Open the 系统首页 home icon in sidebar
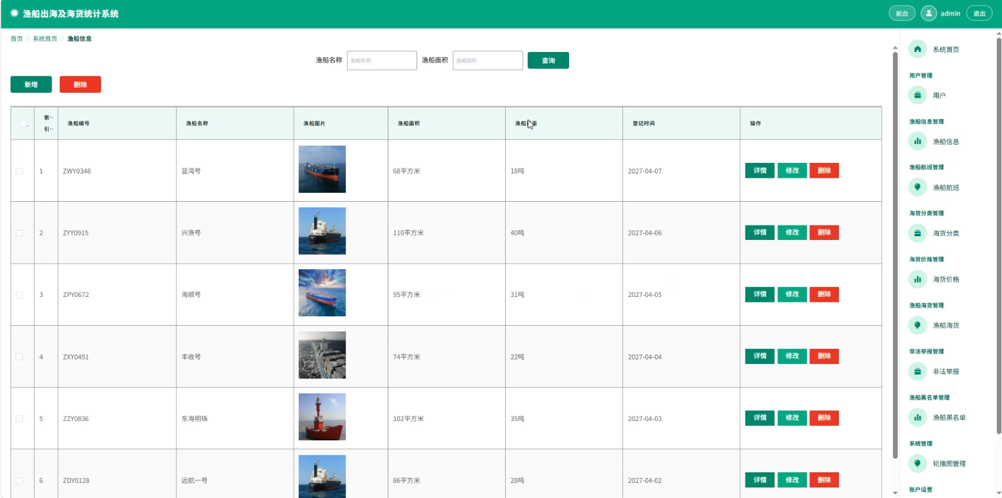Image resolution: width=1002 pixels, height=498 pixels. 917,49
